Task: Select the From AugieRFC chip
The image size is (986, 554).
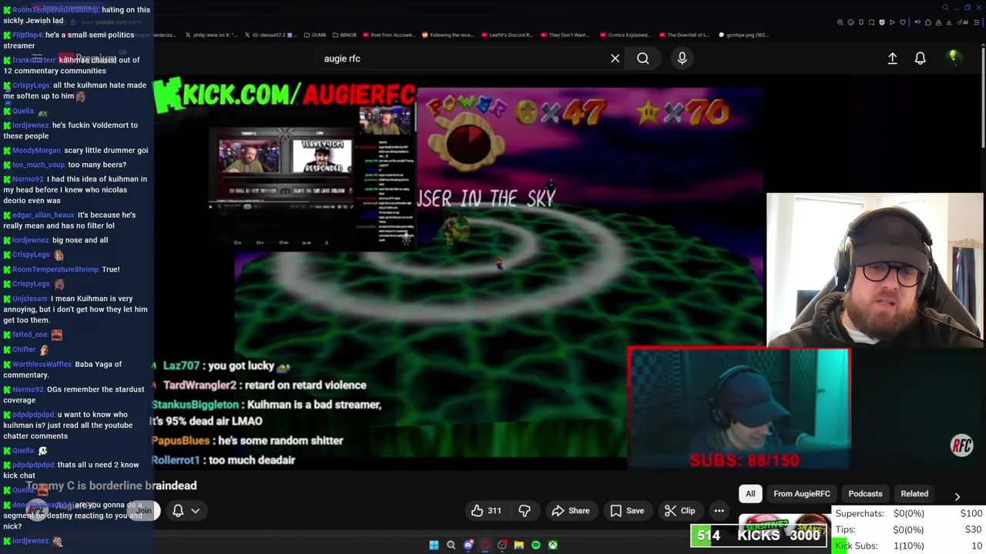Action: (802, 493)
